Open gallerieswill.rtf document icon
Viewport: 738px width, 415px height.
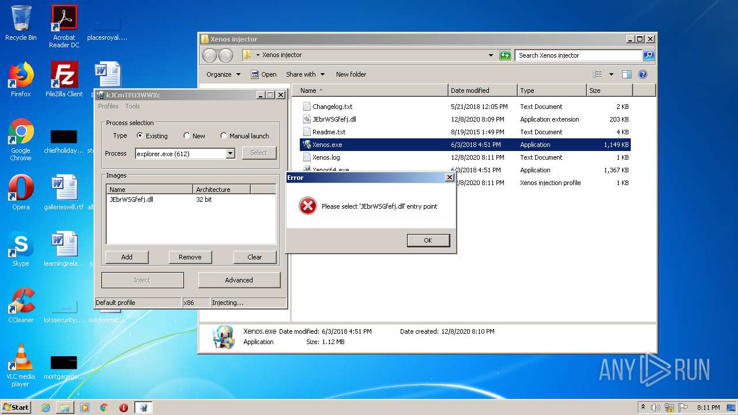64,193
